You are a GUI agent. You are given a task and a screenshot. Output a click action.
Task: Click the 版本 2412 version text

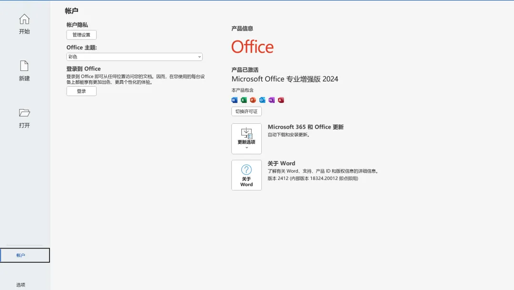tap(313, 179)
